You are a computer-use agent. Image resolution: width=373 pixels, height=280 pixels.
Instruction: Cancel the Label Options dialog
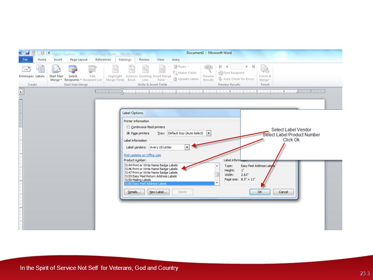pyautogui.click(x=283, y=192)
